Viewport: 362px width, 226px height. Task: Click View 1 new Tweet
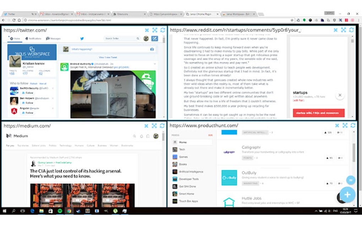pos(107,57)
